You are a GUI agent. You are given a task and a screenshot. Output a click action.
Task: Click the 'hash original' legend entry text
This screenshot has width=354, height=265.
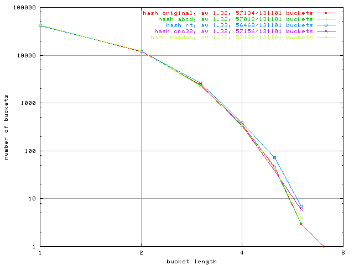[228, 13]
